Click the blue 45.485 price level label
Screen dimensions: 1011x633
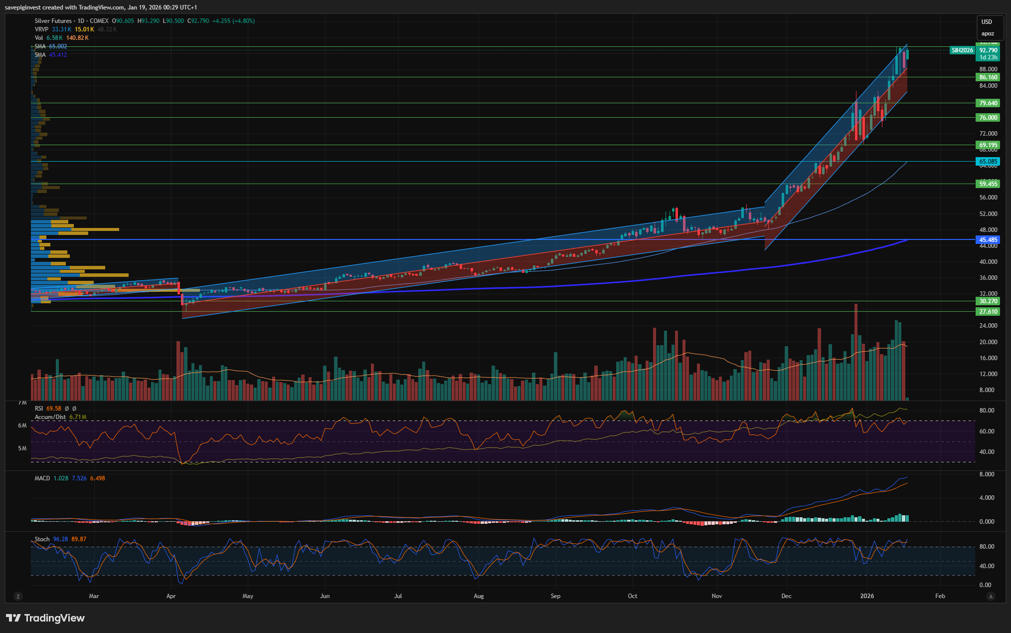[988, 240]
